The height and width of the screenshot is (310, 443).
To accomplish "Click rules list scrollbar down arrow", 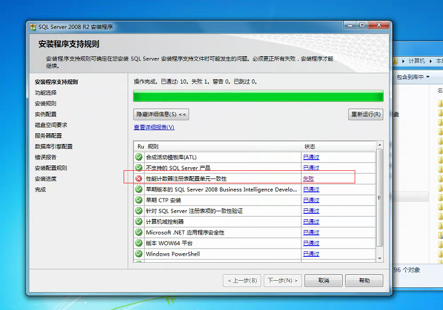I will click(380, 258).
